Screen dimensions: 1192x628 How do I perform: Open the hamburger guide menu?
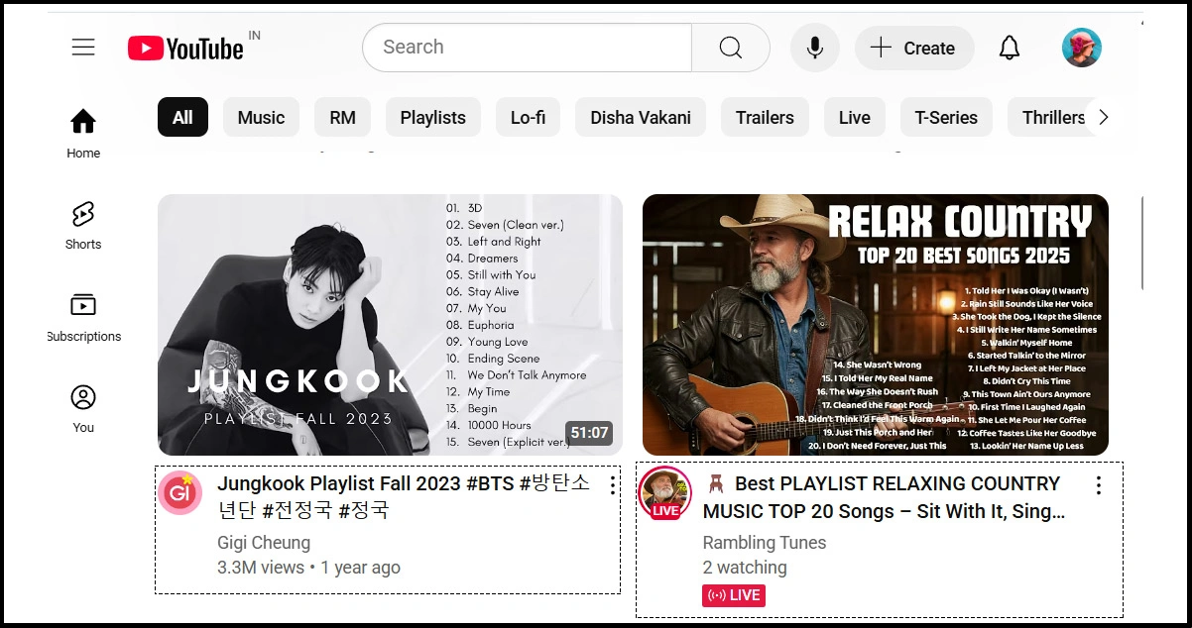click(x=83, y=48)
